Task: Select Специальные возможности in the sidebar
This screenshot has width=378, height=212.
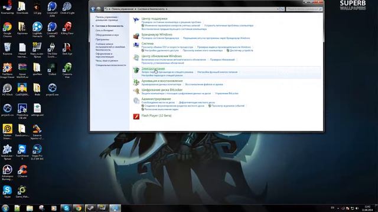Action: 110,65
